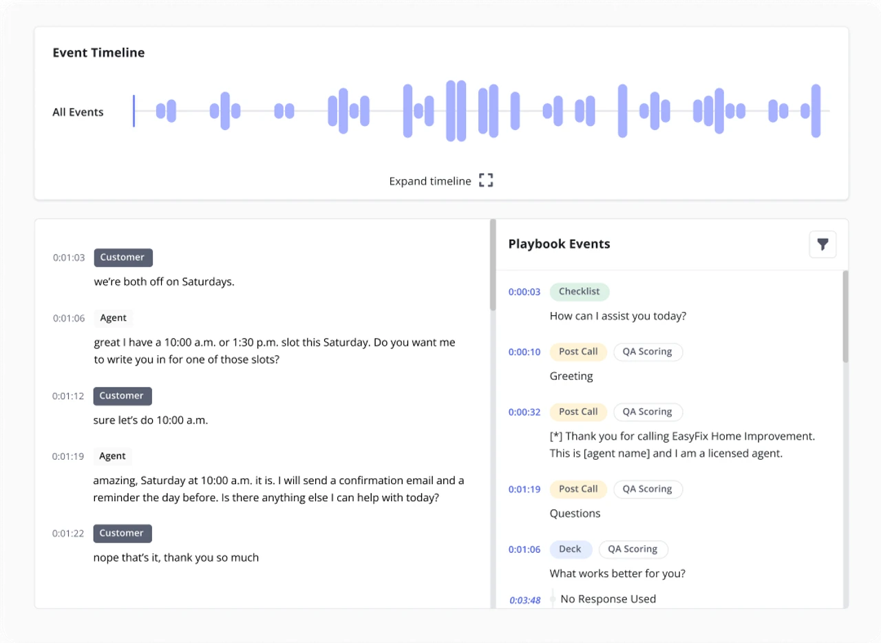This screenshot has width=881, height=643.
Task: Click Post Call tag on EasyFix greeting event
Action: (578, 412)
